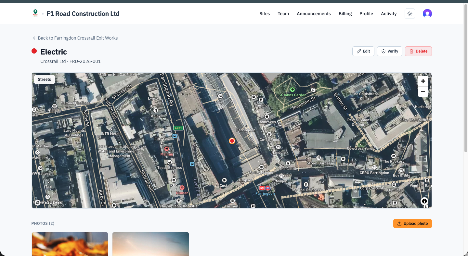Click the LEON map icon

(x=343, y=159)
